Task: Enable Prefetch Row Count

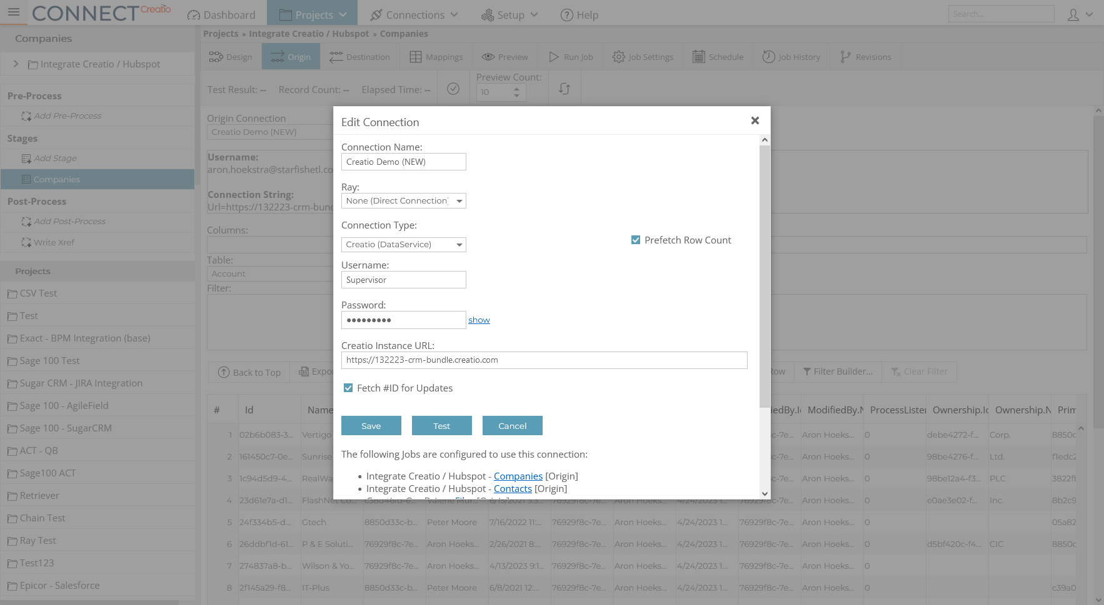Action: pos(636,239)
